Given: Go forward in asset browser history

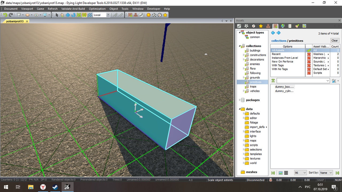Looking at the screenshot, I should pos(278,33).
